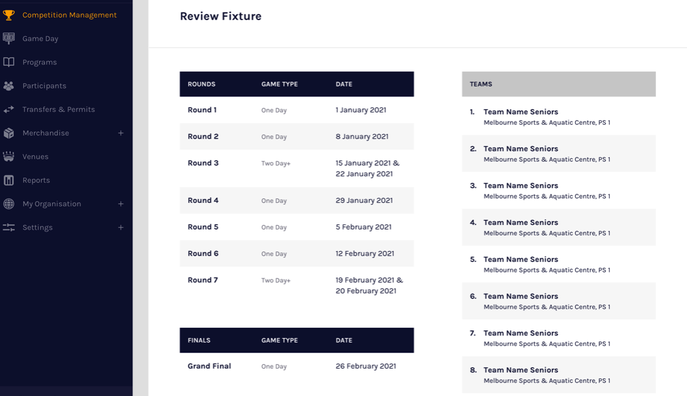Click the Participants people icon
The image size is (687, 396).
(8, 86)
